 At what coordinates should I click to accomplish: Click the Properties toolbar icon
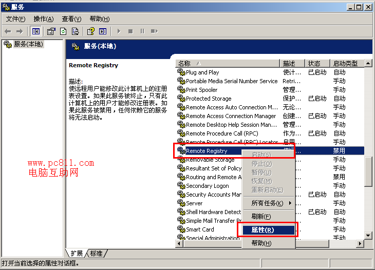(x=51, y=31)
